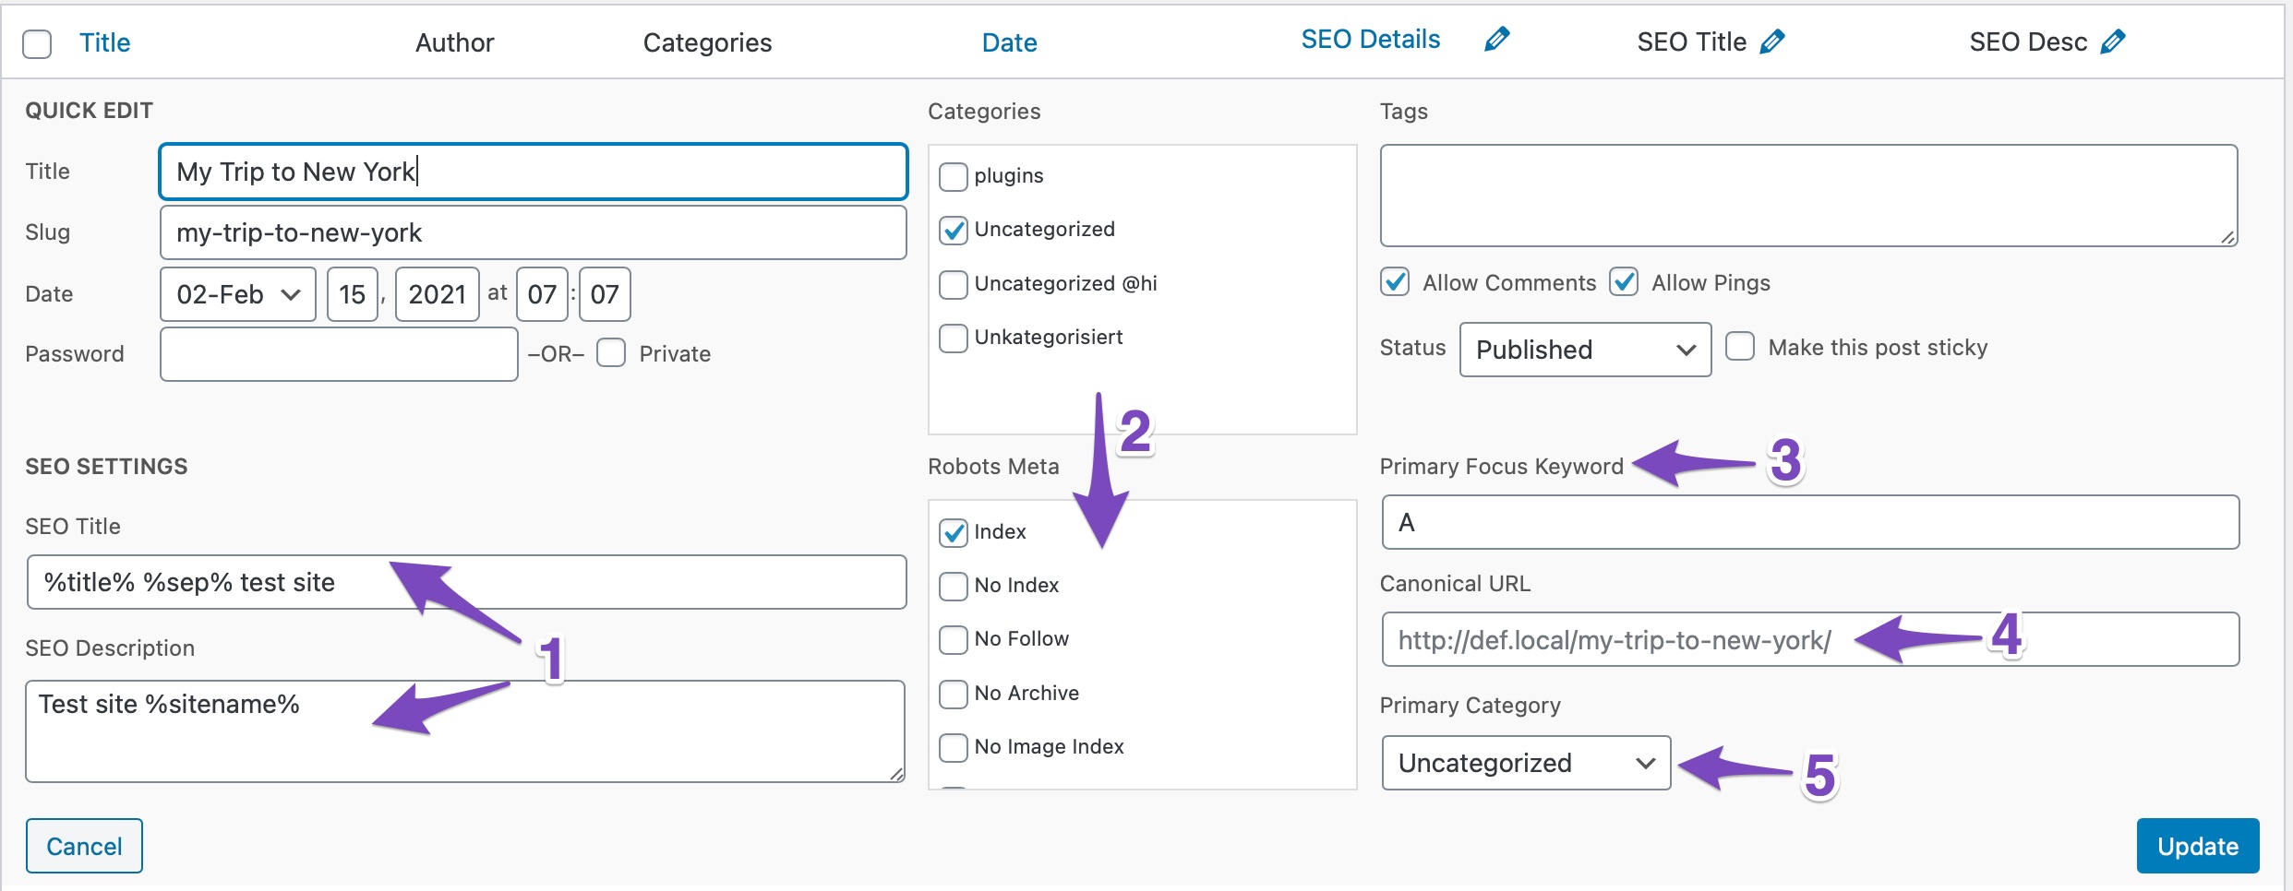Expand the Status dropdown set to Published
This screenshot has height=891, width=2293.
click(1584, 350)
